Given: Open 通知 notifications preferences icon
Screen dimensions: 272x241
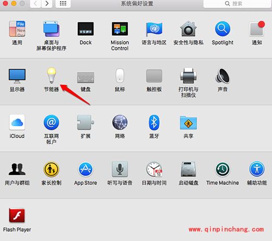Looking at the screenshot, I should click(257, 29).
